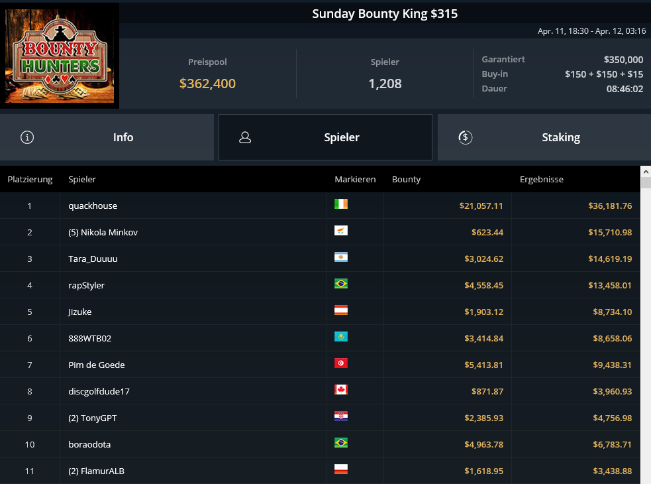This screenshot has width=651, height=484.
Task: Click the Ireland flag next to quackhouse
Action: click(341, 204)
